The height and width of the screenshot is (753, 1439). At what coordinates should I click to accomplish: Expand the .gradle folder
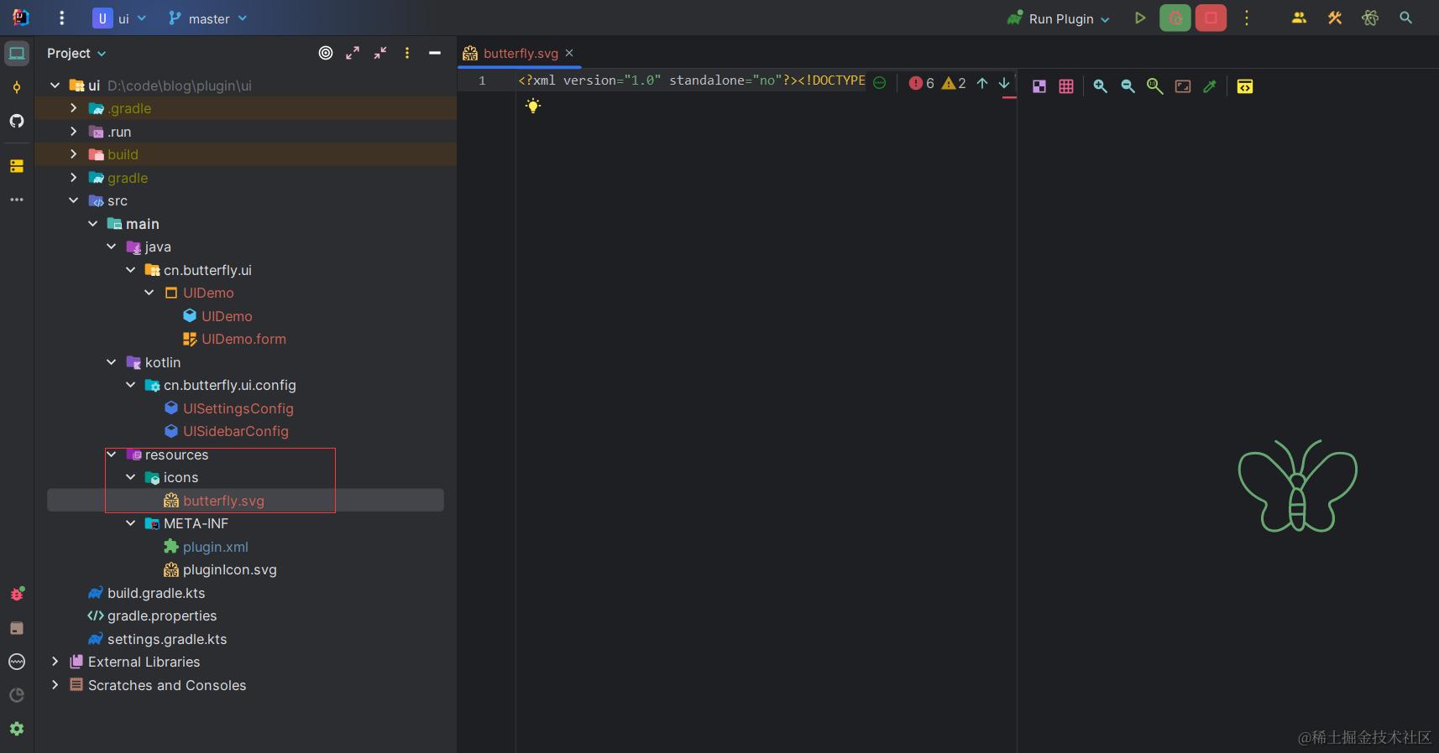click(x=73, y=108)
